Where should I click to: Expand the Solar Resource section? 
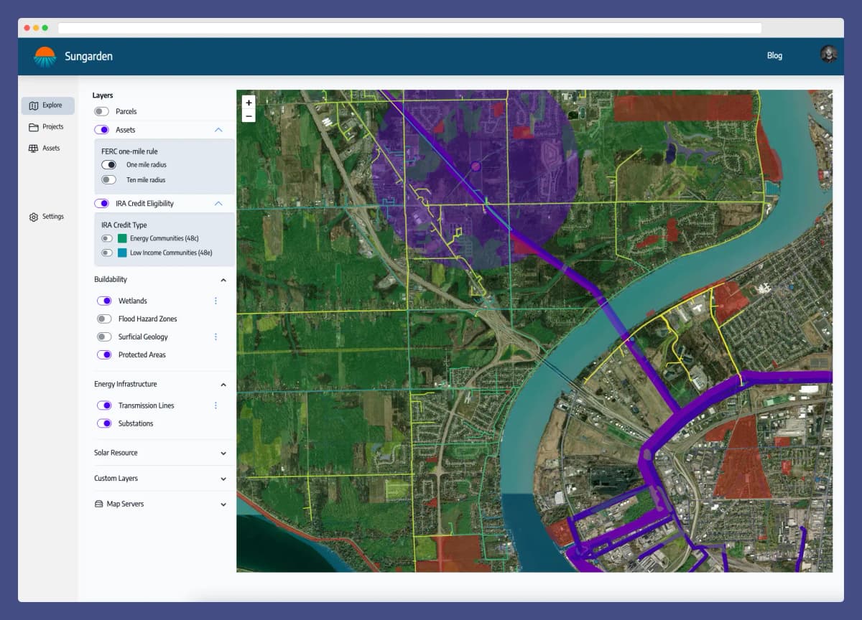[x=223, y=454]
